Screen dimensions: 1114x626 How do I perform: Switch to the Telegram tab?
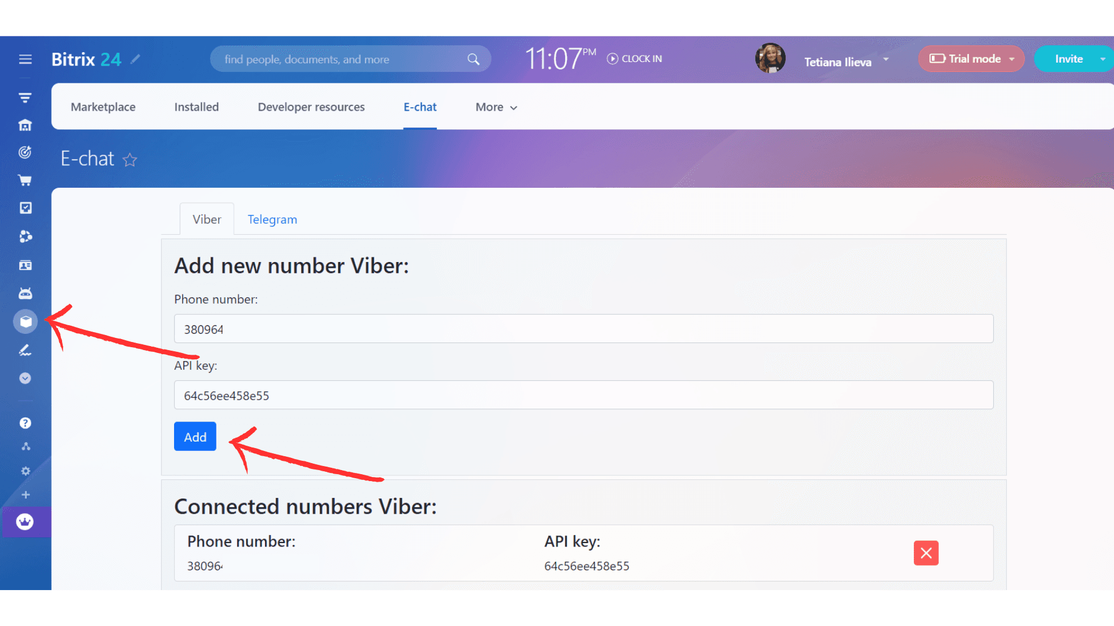coord(272,220)
